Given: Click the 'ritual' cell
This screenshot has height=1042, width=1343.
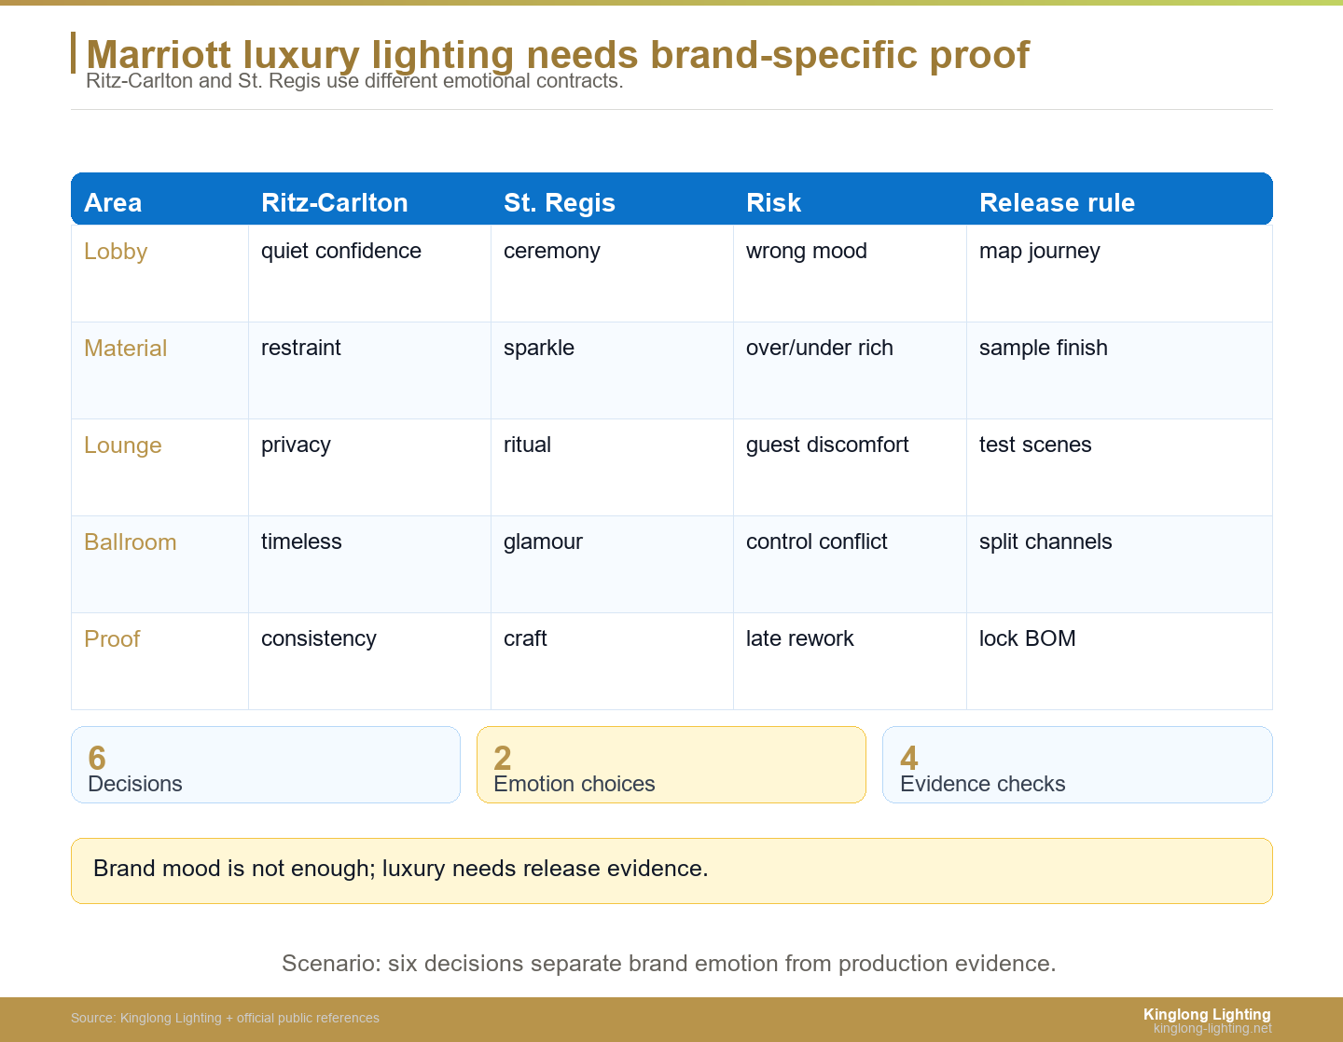Looking at the screenshot, I should (x=612, y=467).
